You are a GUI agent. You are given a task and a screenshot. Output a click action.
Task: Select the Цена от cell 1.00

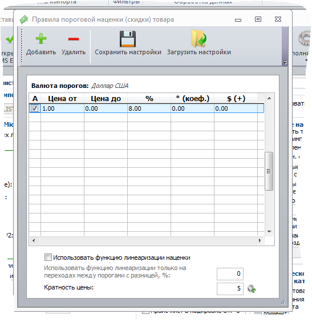coord(62,108)
